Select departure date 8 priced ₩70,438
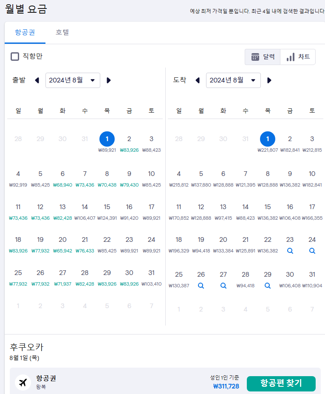The image size is (325, 394). pyautogui.click(x=107, y=179)
